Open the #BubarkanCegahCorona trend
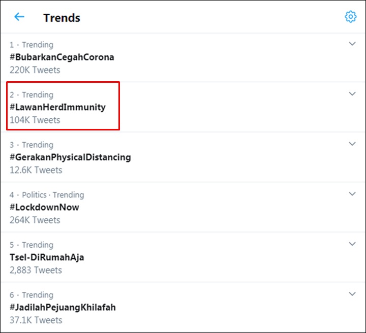This screenshot has width=366, height=333. click(x=62, y=57)
